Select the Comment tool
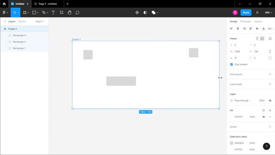This screenshot has height=155, width=275. pos(77,12)
